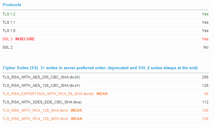
Task: Select the TLS 1.0 protocol entry
Action: (x=9, y=31)
